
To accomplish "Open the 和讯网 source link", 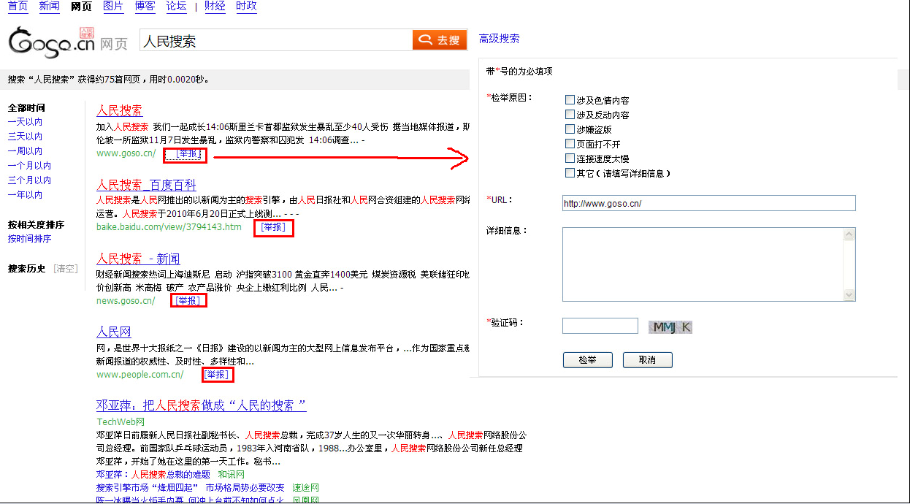I will pos(232,474).
